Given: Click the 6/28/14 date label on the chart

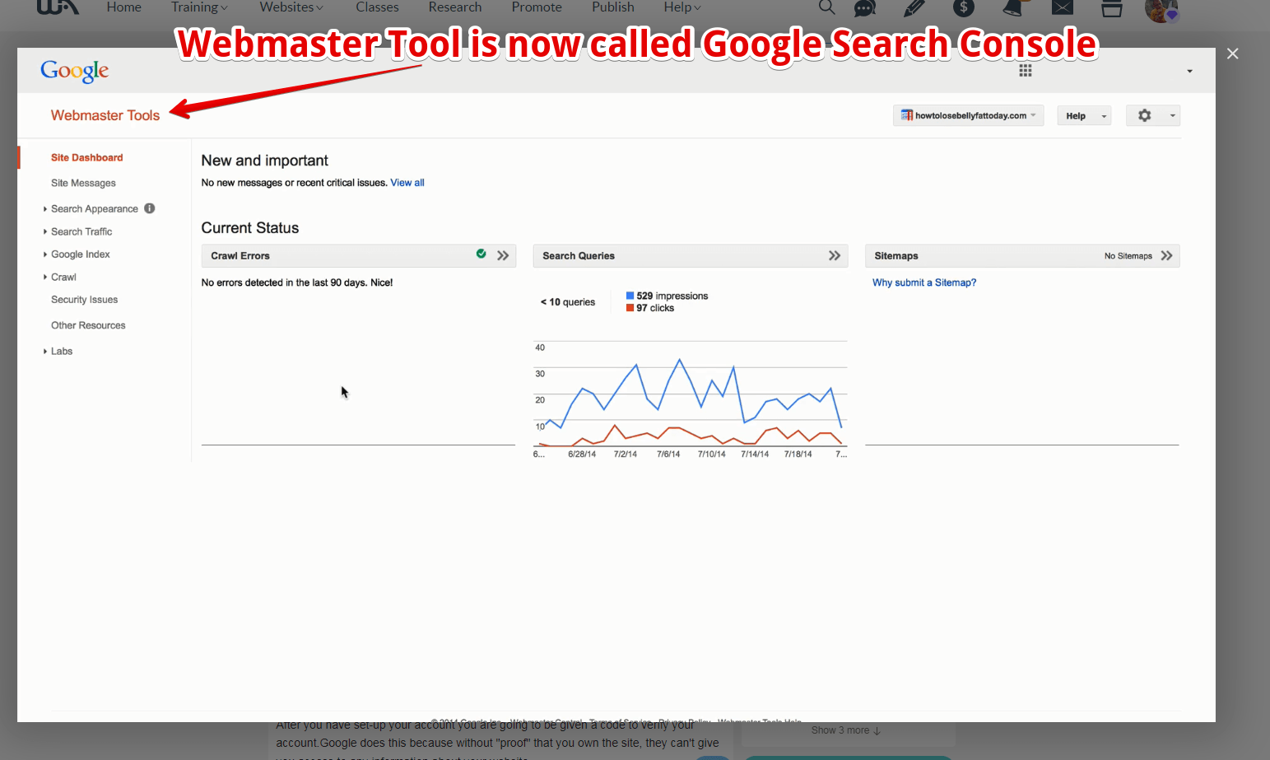Looking at the screenshot, I should tap(582, 455).
